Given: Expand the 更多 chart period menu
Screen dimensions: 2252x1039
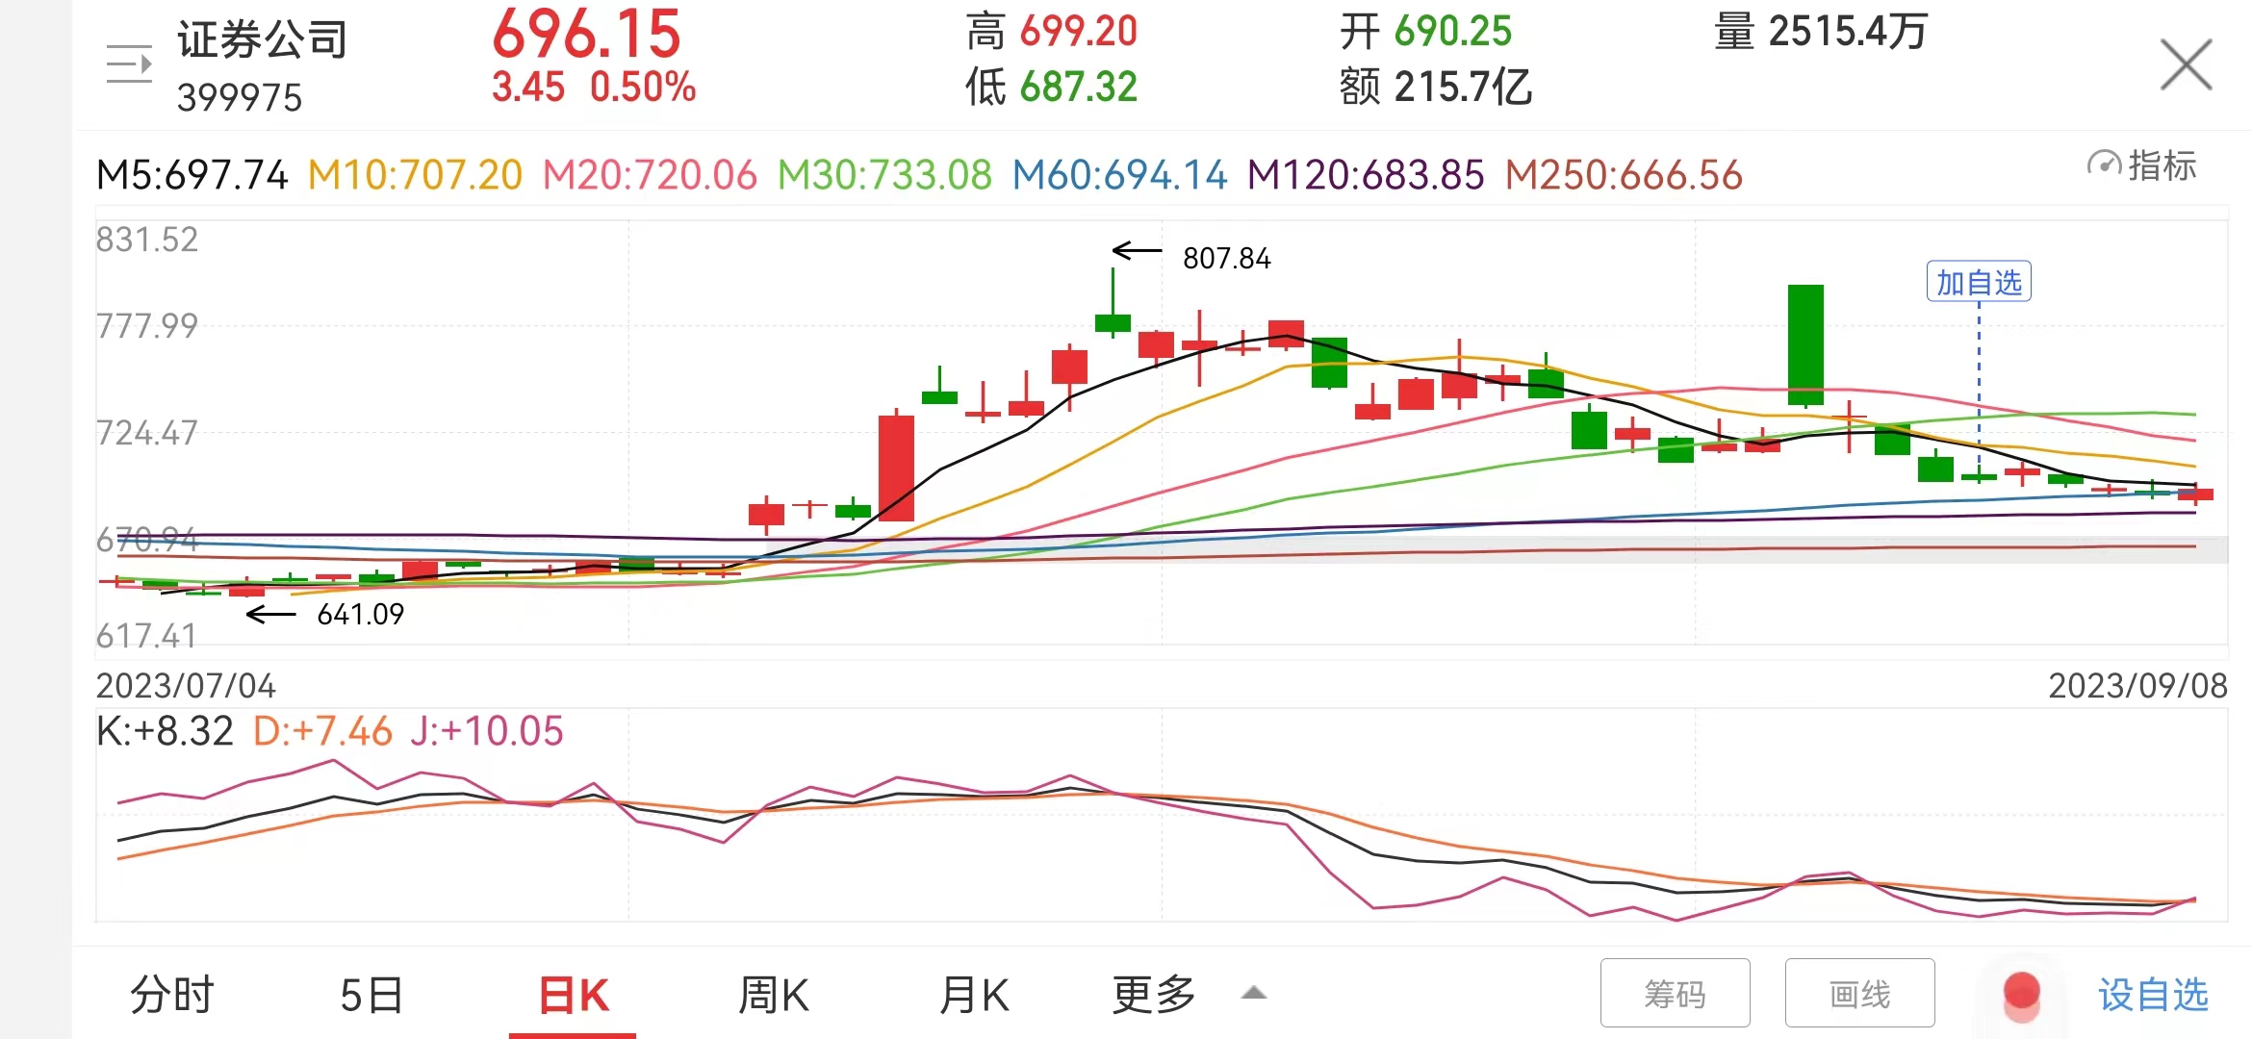Looking at the screenshot, I should (1189, 995).
